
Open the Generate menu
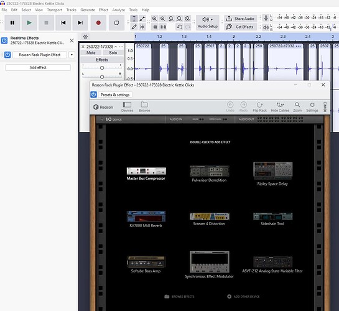88,10
